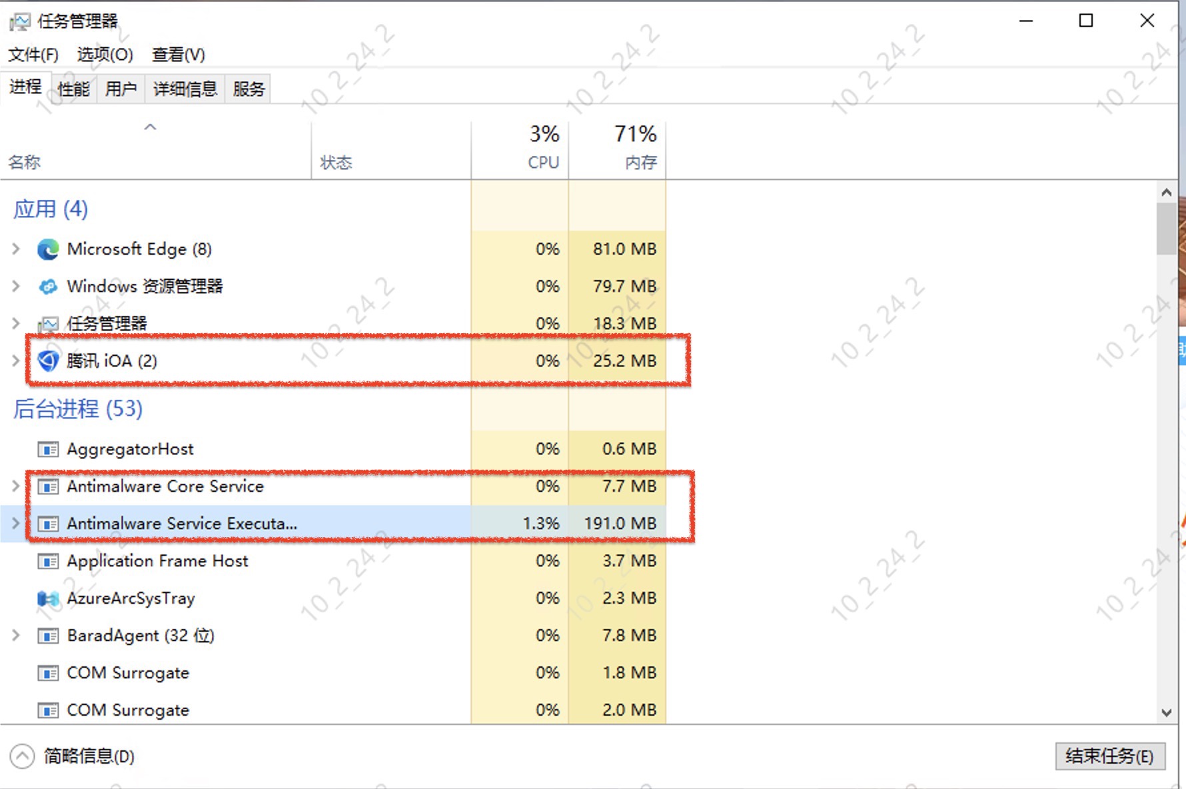Select the 应用 (4) group header
The width and height of the screenshot is (1186, 789).
point(51,209)
